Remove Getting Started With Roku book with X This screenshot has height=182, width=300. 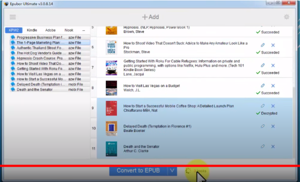click(x=273, y=65)
